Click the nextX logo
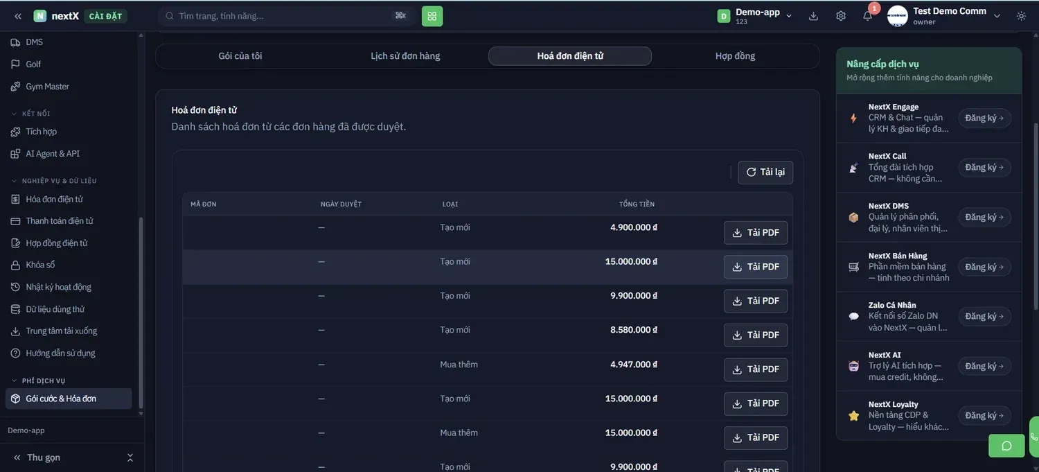This screenshot has width=1039, height=472. [x=57, y=16]
